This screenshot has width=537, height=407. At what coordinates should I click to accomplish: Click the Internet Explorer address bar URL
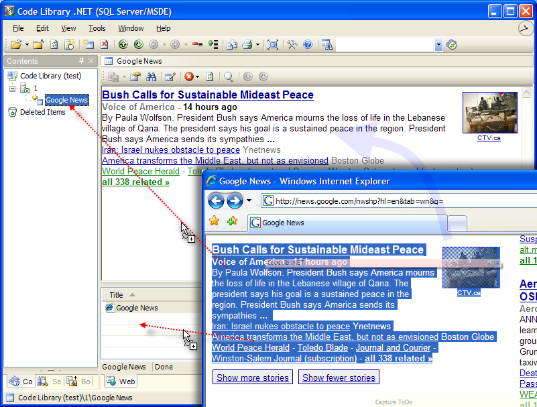pyautogui.click(x=359, y=201)
